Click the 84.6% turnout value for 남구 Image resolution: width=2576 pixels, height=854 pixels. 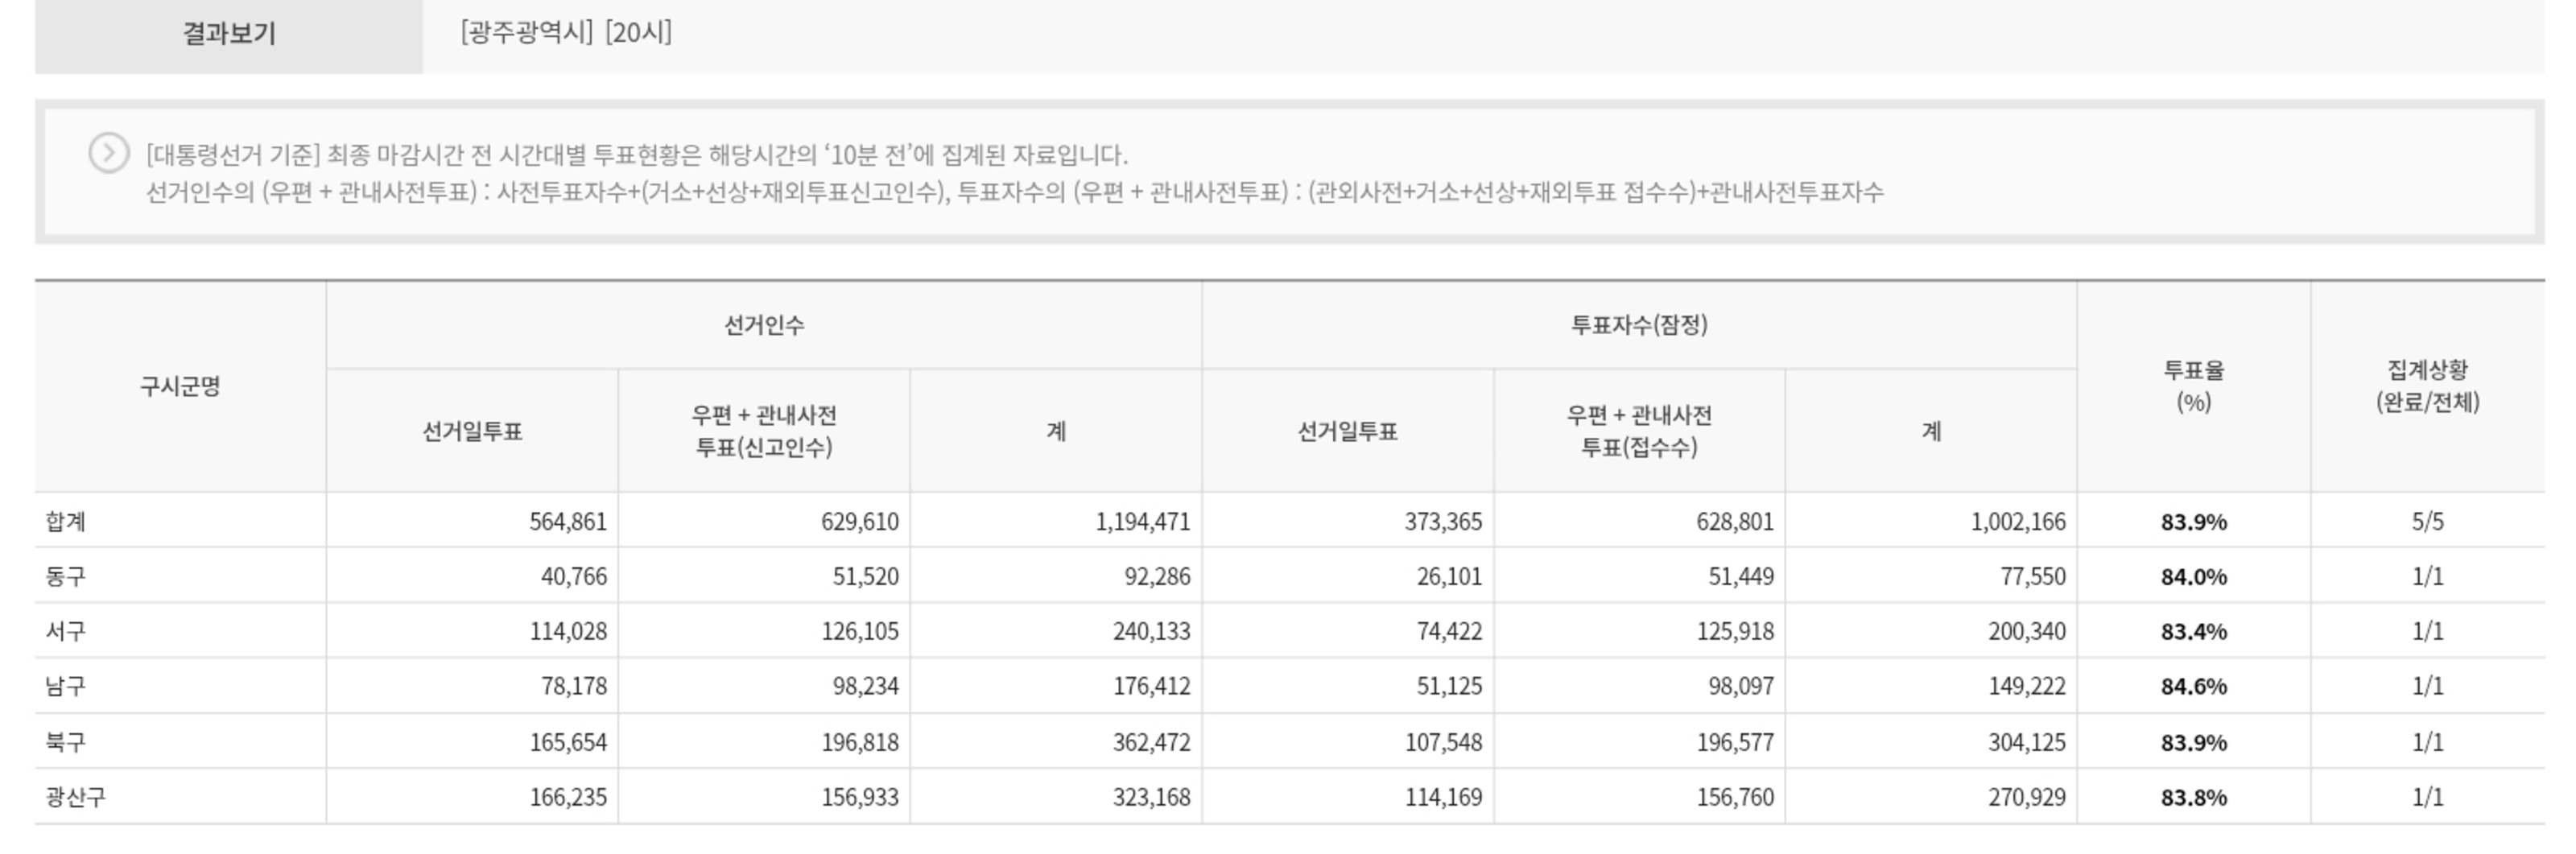tap(2193, 687)
